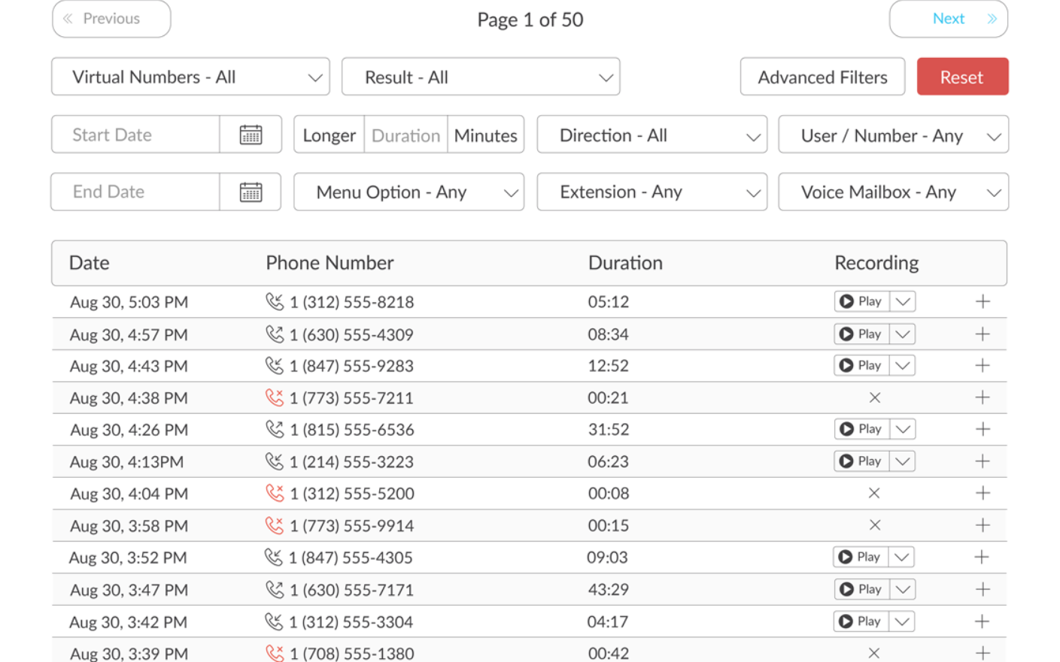Open User / Number - Any dropdown
Image resolution: width=1060 pixels, height=662 pixels.
click(x=894, y=135)
